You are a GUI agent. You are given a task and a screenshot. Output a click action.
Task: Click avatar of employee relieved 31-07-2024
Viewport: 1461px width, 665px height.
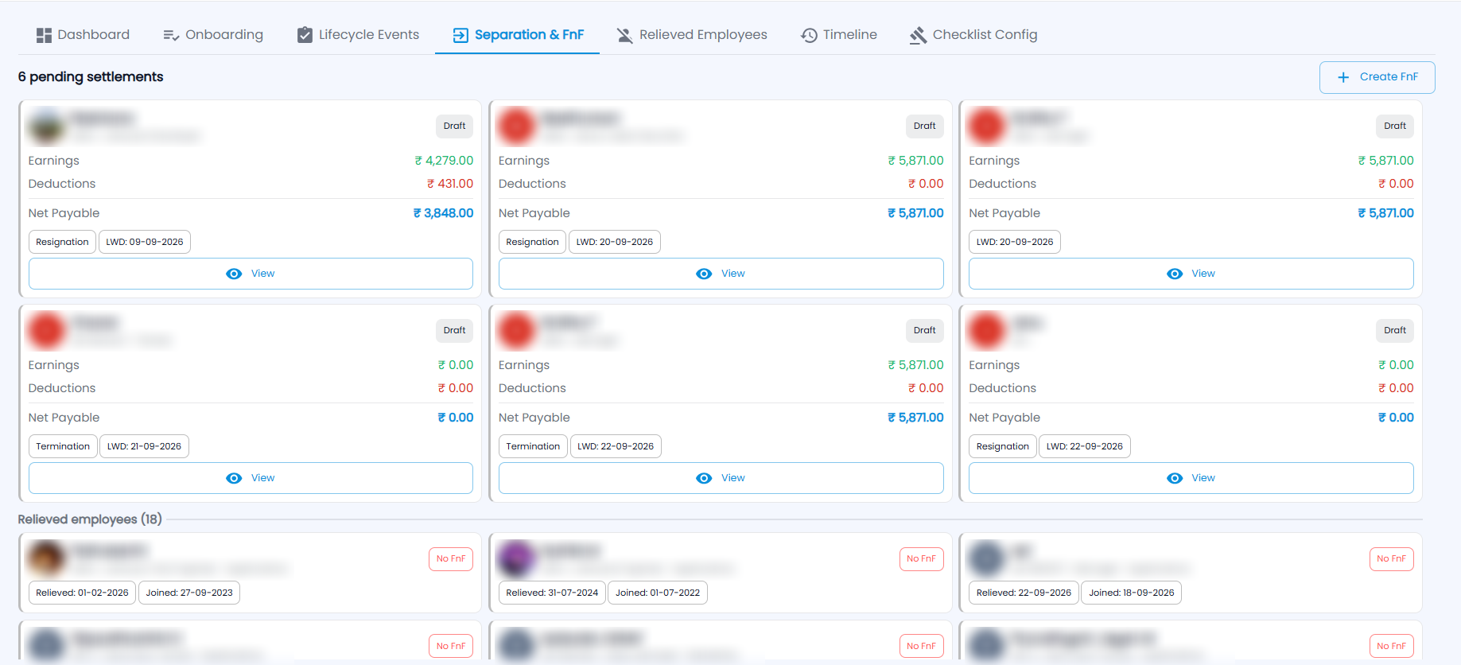click(516, 559)
